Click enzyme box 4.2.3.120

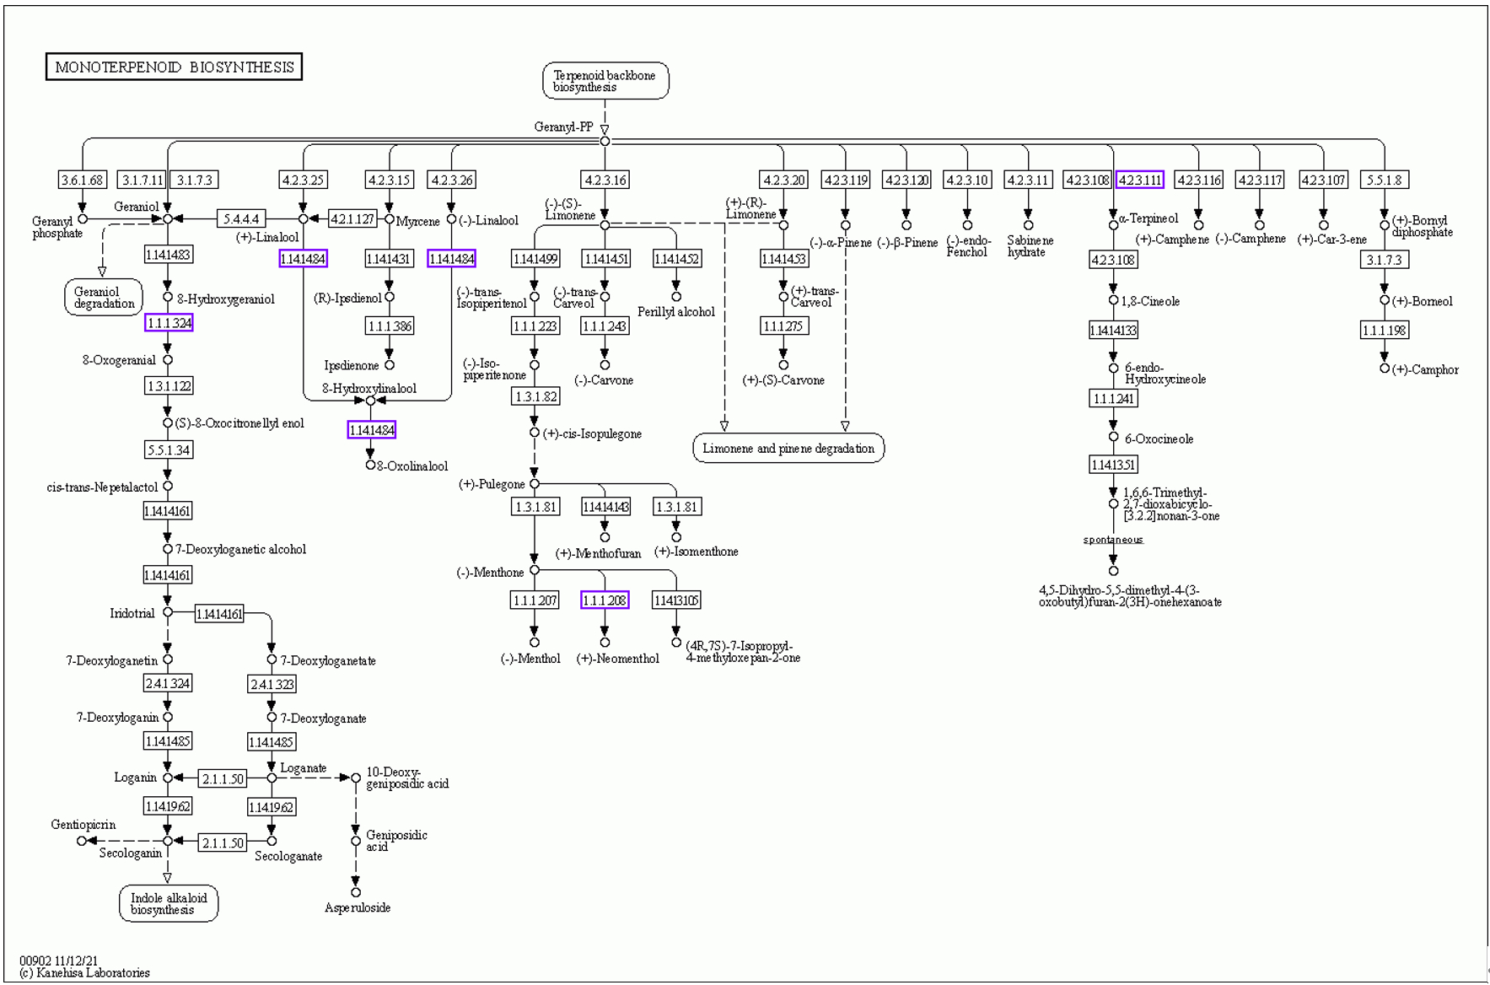click(906, 180)
